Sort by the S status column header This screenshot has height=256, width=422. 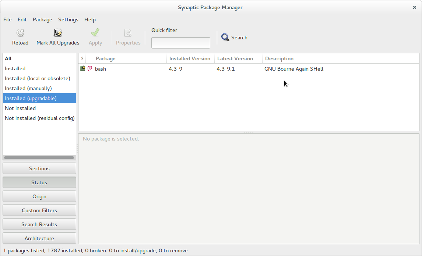[82, 58]
